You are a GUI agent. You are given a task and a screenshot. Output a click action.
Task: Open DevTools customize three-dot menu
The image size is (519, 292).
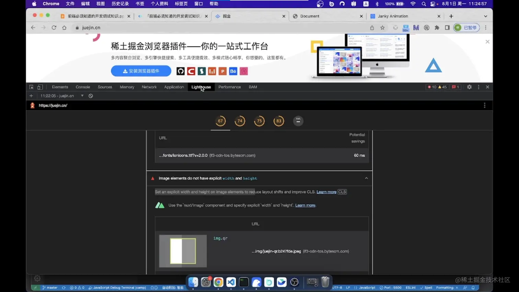478,87
